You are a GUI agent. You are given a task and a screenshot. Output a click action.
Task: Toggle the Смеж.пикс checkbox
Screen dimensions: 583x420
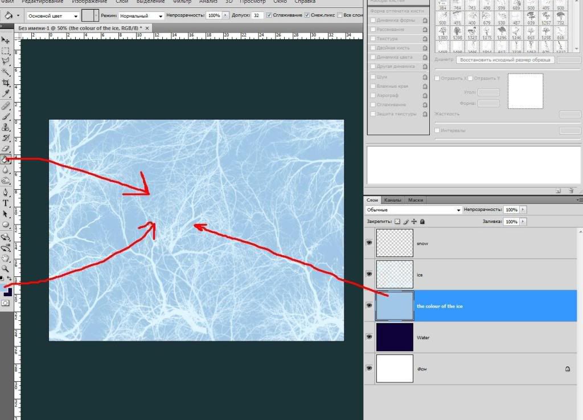[x=307, y=15]
